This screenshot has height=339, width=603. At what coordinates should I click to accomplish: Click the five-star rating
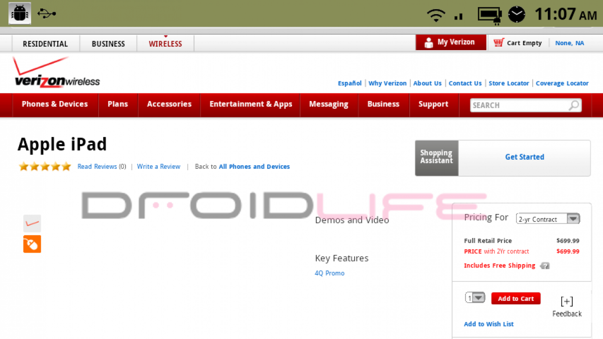click(45, 167)
